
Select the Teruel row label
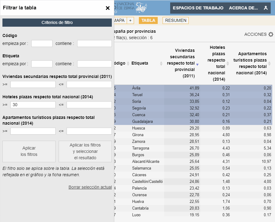137,95
